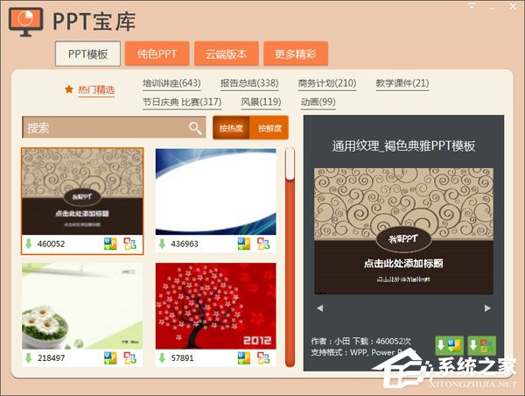
Task: Open the window menu dropdown at top right
Action: 472,6
